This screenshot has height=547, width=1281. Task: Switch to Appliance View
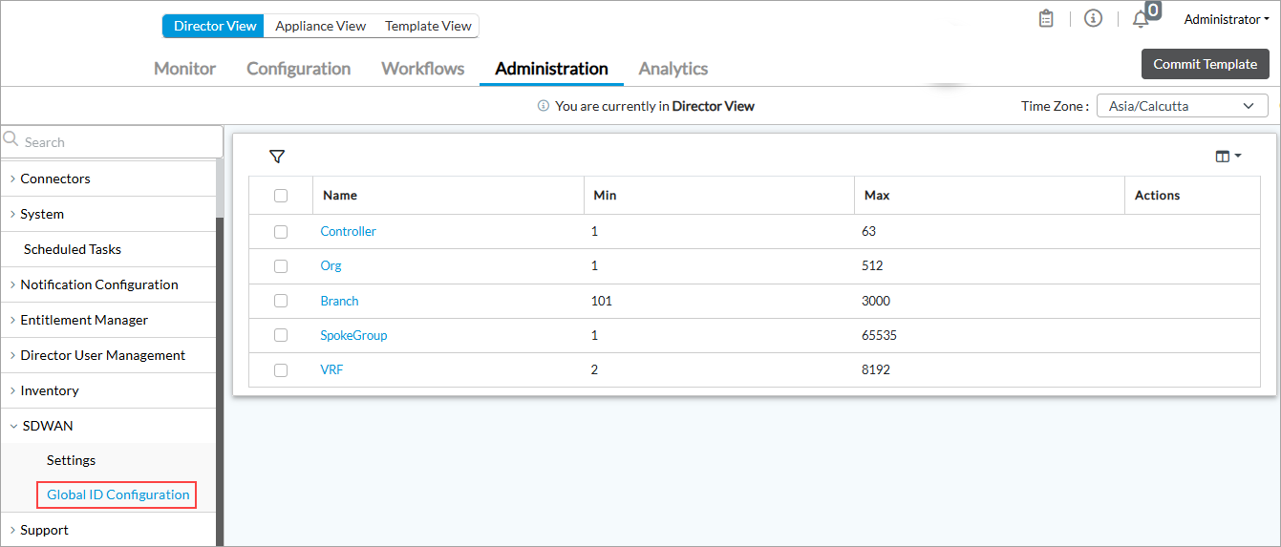point(321,26)
